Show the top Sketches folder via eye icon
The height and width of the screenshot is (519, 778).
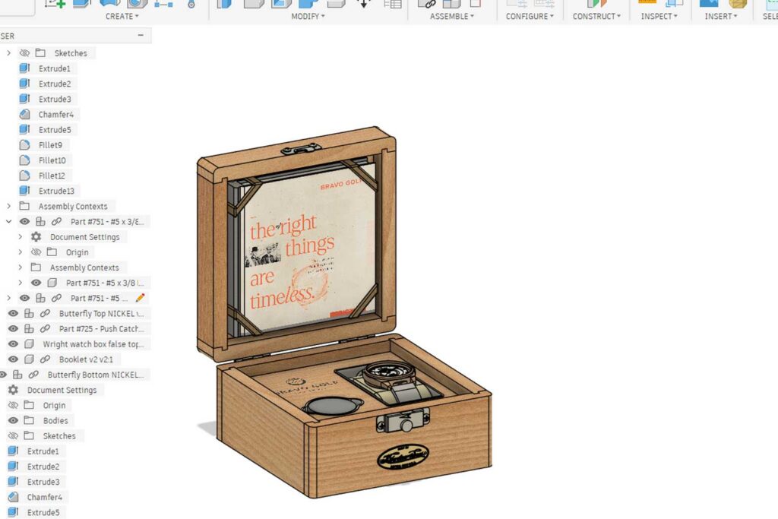click(x=24, y=53)
